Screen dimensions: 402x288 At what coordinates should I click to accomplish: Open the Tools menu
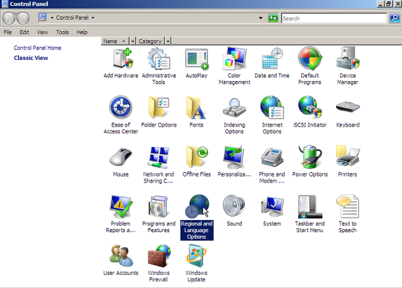63,32
